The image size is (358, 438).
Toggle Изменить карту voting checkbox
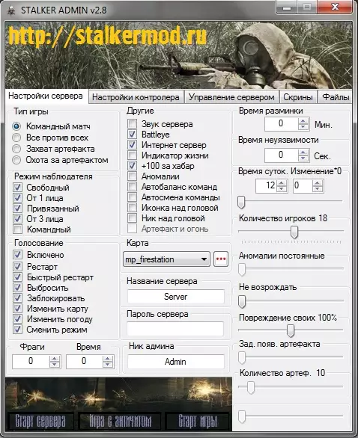[18, 309]
